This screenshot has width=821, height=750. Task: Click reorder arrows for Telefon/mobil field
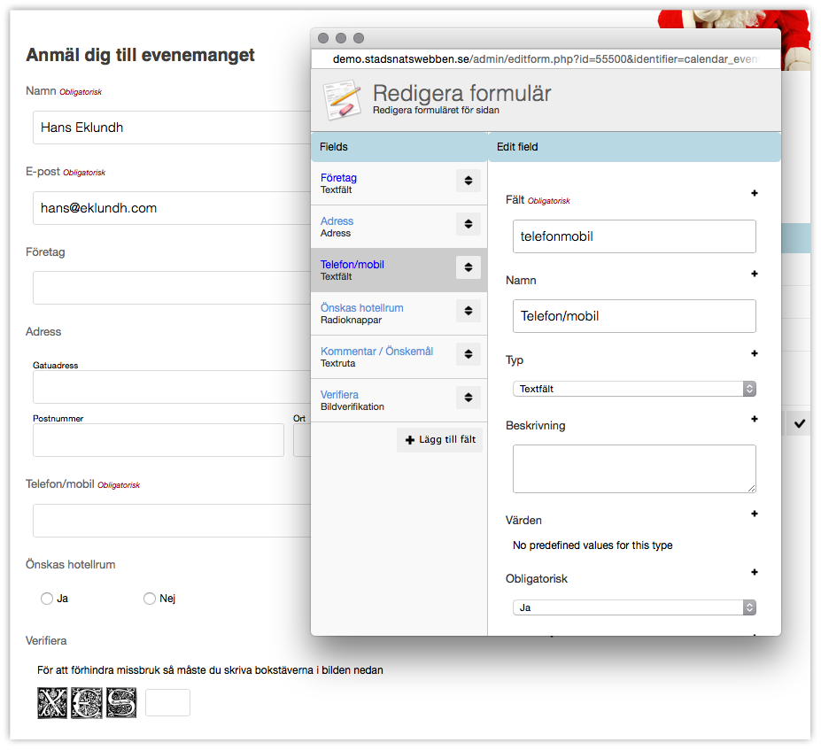tap(469, 267)
